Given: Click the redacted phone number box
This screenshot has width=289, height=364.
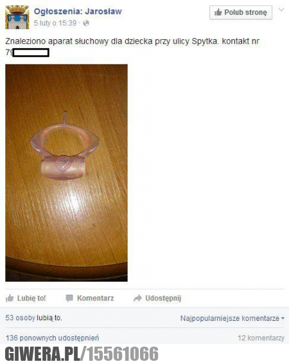Looking at the screenshot, I should pos(31,53).
